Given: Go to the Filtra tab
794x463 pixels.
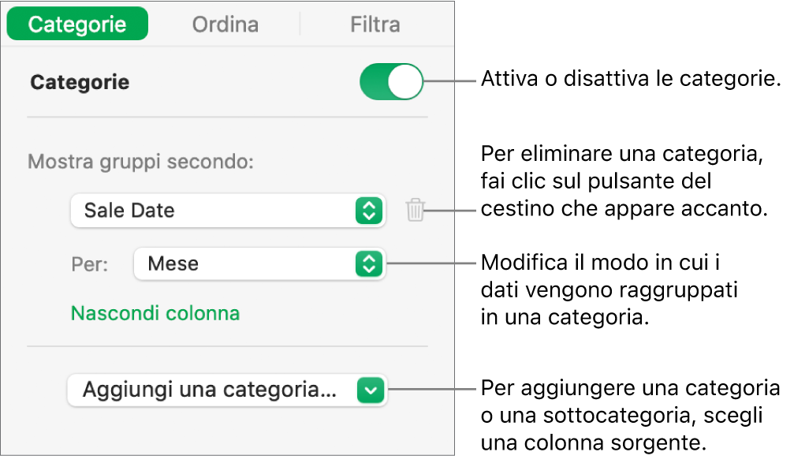Looking at the screenshot, I should (x=375, y=24).
